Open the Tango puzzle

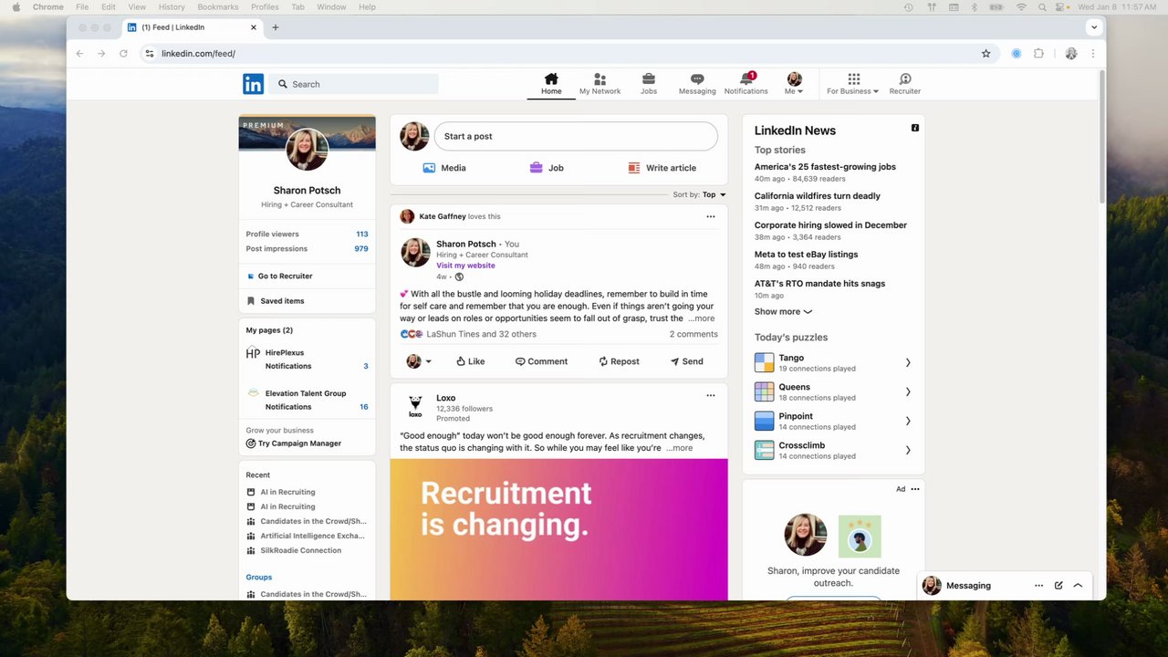tap(833, 362)
